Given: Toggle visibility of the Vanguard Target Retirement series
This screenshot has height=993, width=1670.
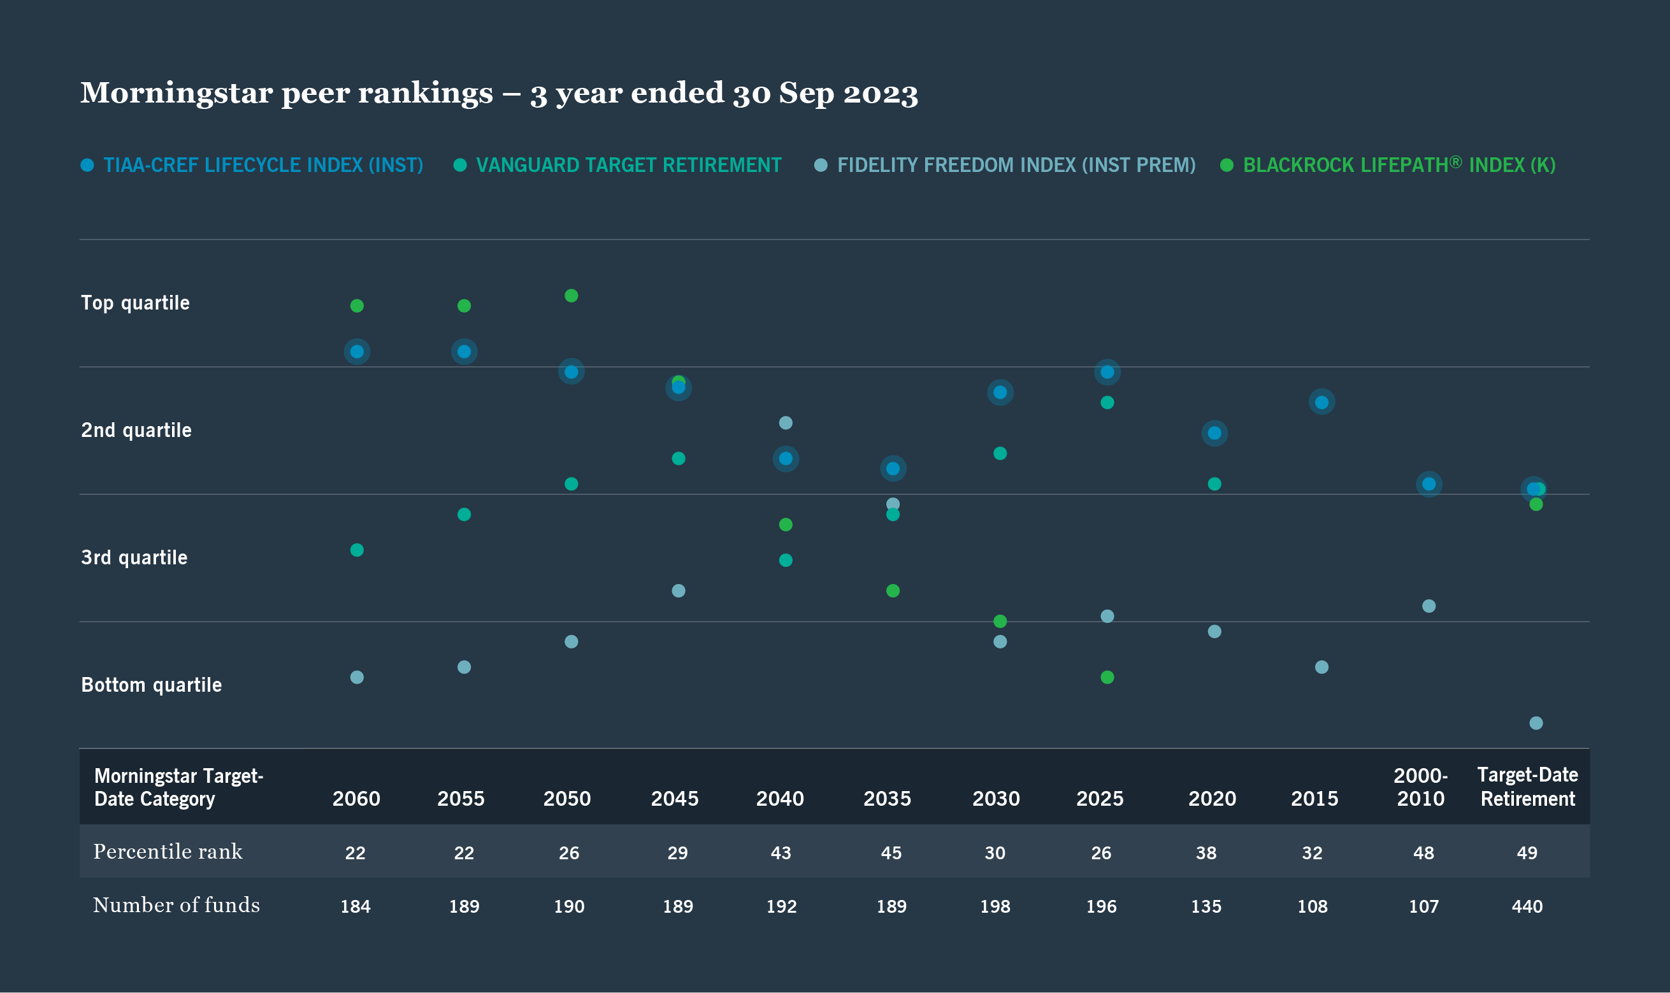Looking at the screenshot, I should 461,164.
